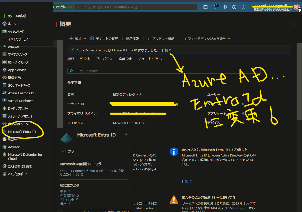Screen dimensions: 302x212
Task: Click the 表示 eye icon in flyout
Action: point(64,151)
